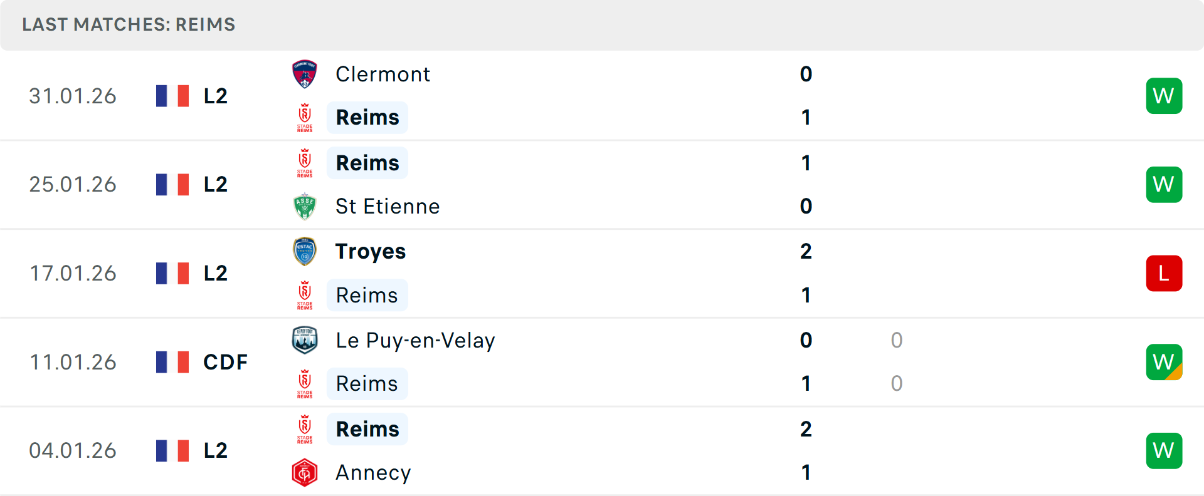Click the French flag beside 31.01.26
The width and height of the screenshot is (1204, 496).
[x=172, y=96]
